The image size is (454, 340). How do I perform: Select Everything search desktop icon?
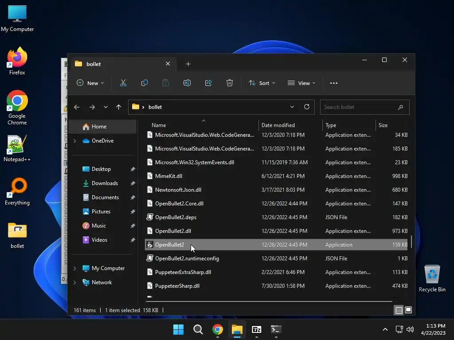click(17, 192)
